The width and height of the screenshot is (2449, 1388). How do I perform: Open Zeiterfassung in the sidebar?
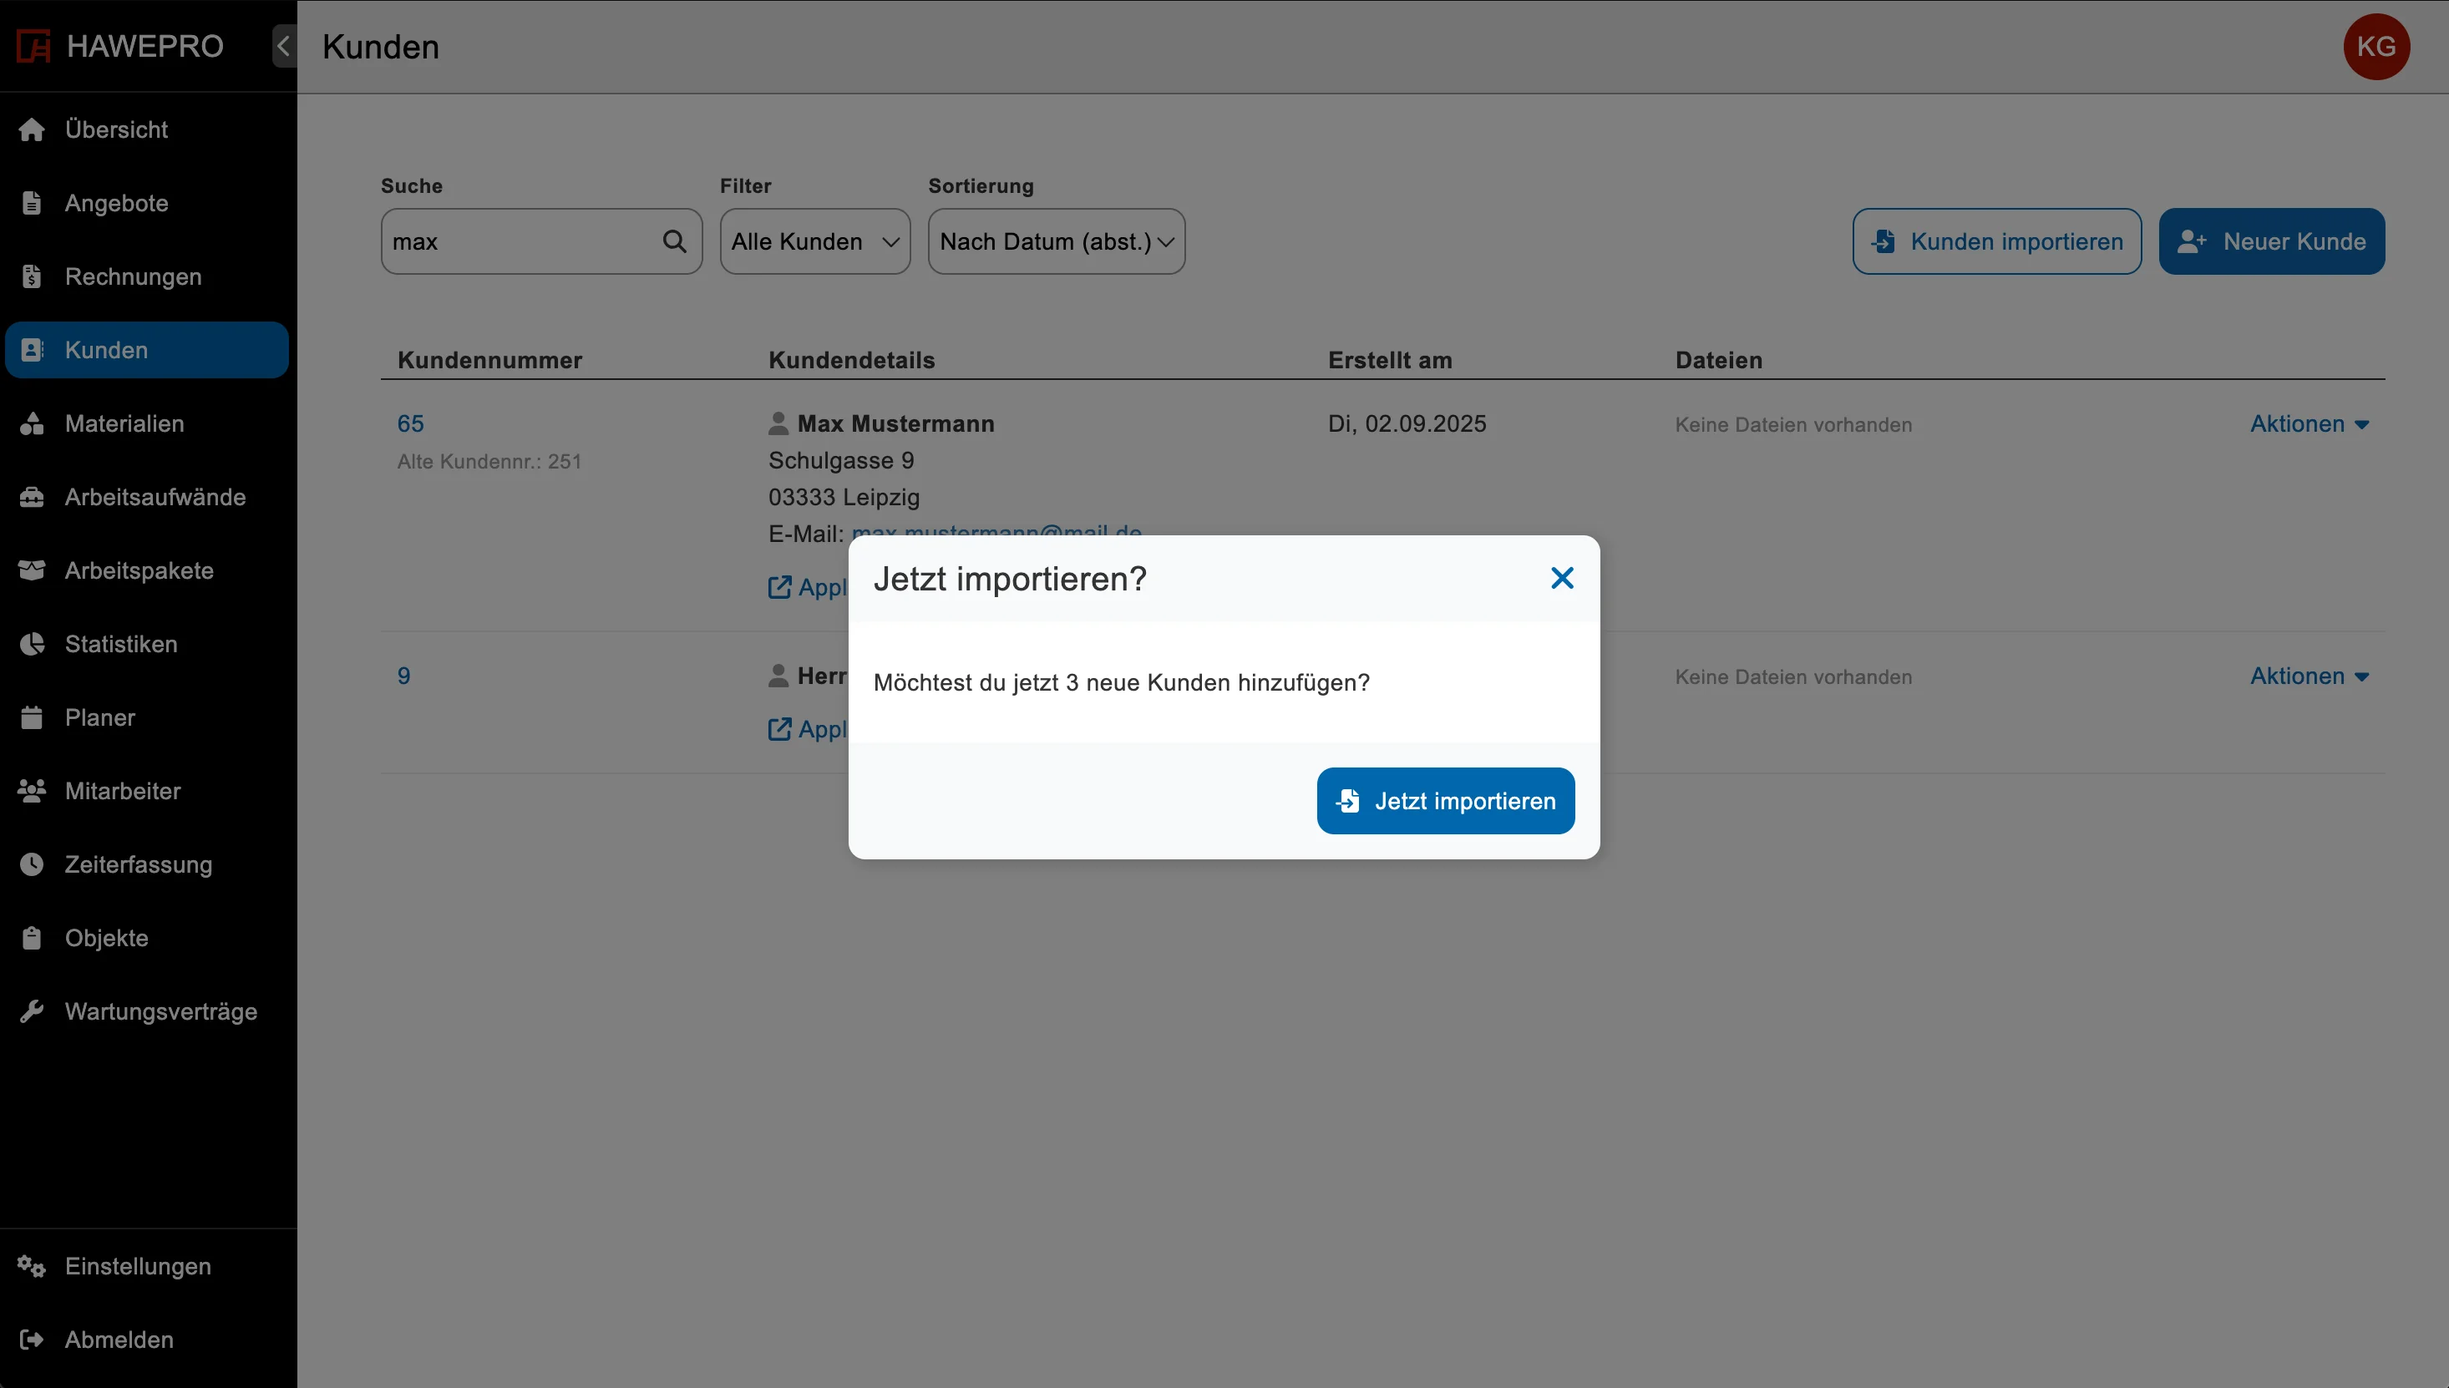click(x=147, y=864)
